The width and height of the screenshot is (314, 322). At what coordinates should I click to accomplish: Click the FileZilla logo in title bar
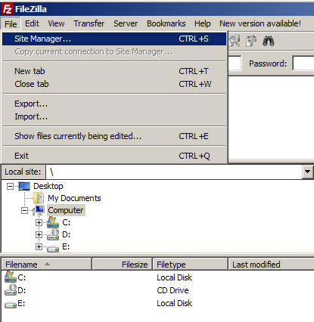click(7, 9)
